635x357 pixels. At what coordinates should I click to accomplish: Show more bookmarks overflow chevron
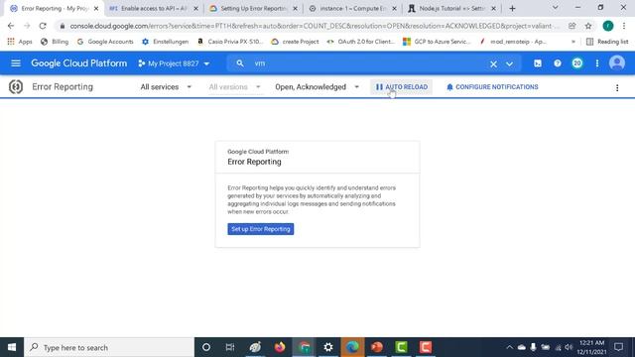click(573, 42)
